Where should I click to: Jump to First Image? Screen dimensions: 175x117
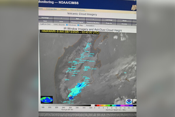pyautogui.click(x=45, y=18)
